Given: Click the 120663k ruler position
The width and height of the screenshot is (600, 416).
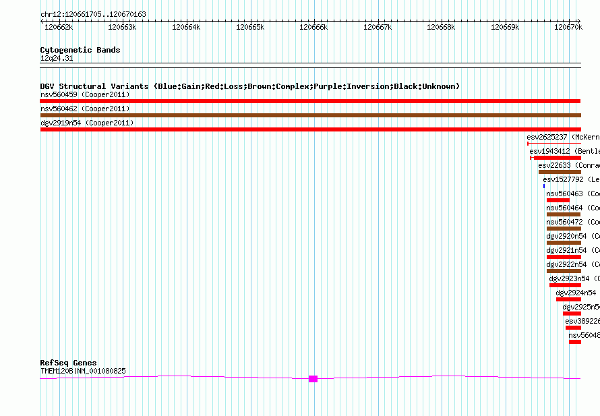Looking at the screenshot, I should (x=122, y=27).
